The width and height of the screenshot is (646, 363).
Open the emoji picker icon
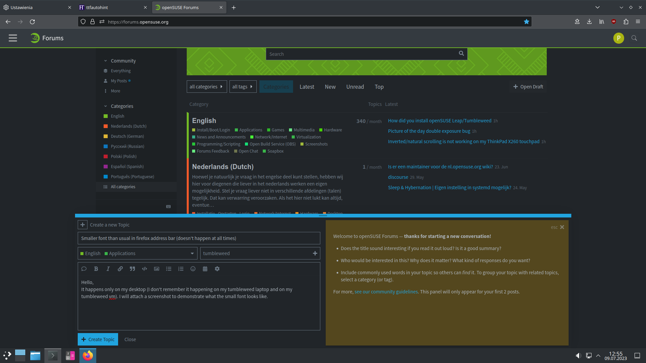pos(193,269)
